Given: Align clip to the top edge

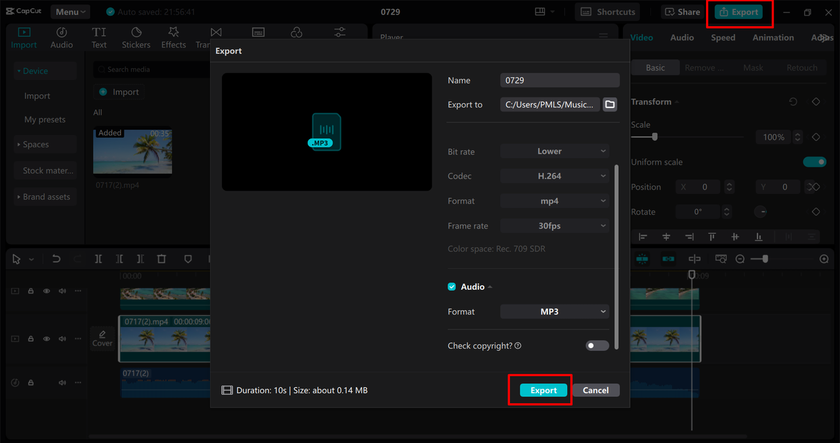Looking at the screenshot, I should coord(712,237).
